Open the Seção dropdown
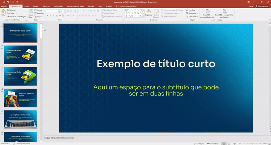Viewport: 271px width, 145px height. click(38, 17)
